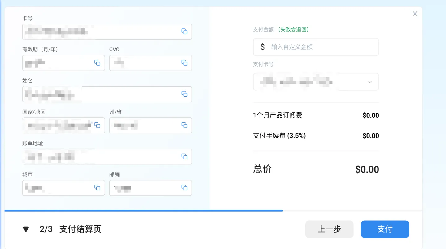This screenshot has width=446, height=249.
Task: Click the 失败会退回 green link
Action: [x=294, y=29]
